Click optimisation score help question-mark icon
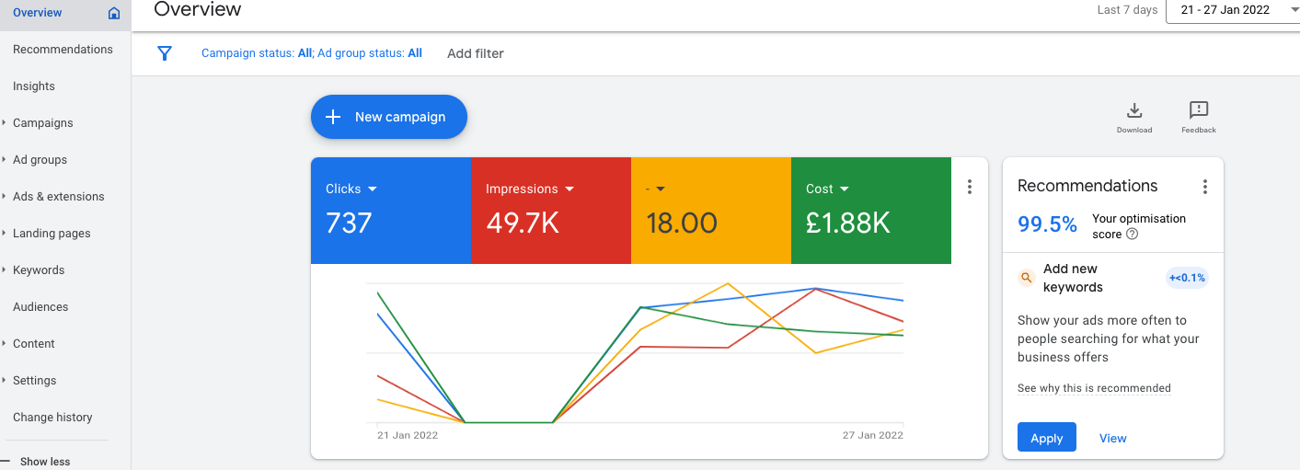Viewport: 1300px width, 470px height. click(x=1133, y=235)
